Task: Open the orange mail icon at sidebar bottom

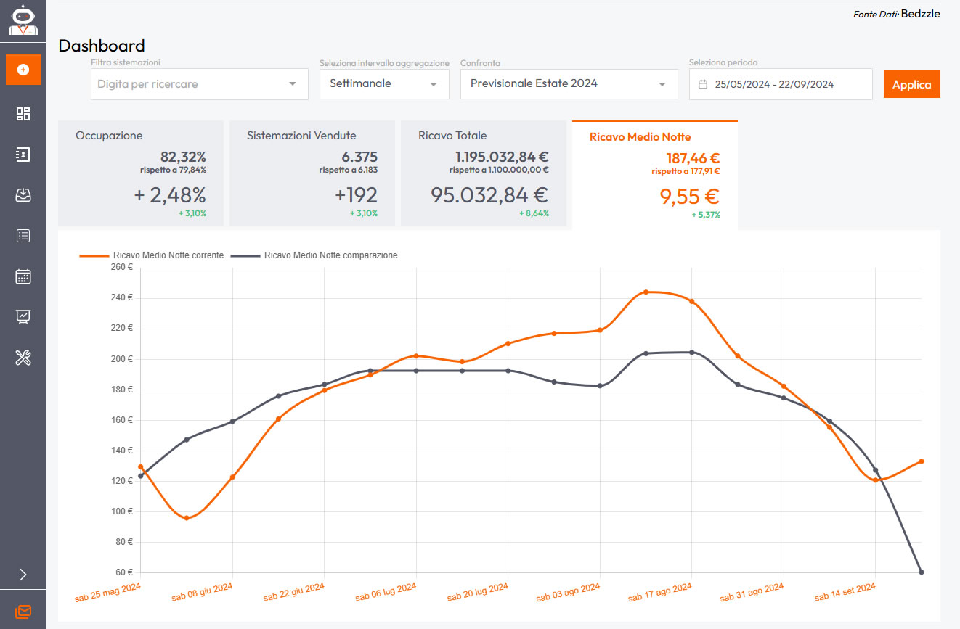Action: [x=23, y=612]
